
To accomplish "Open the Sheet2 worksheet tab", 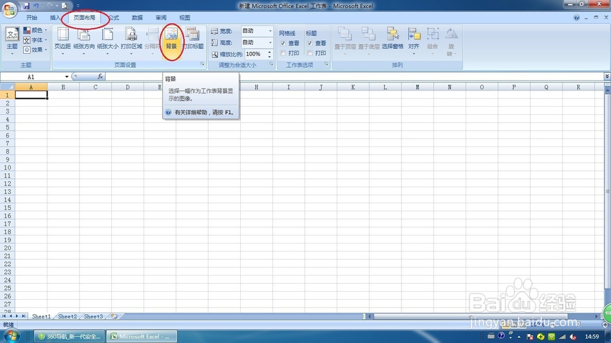I will tap(67, 317).
